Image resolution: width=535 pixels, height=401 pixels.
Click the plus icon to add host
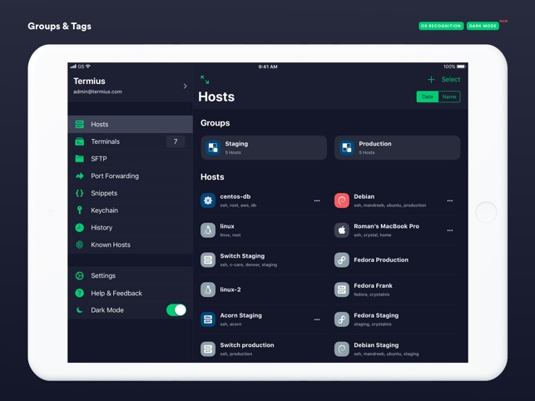point(431,80)
